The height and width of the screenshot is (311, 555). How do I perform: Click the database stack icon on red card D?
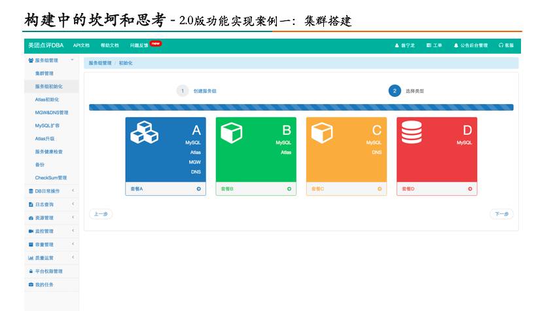[x=412, y=132]
